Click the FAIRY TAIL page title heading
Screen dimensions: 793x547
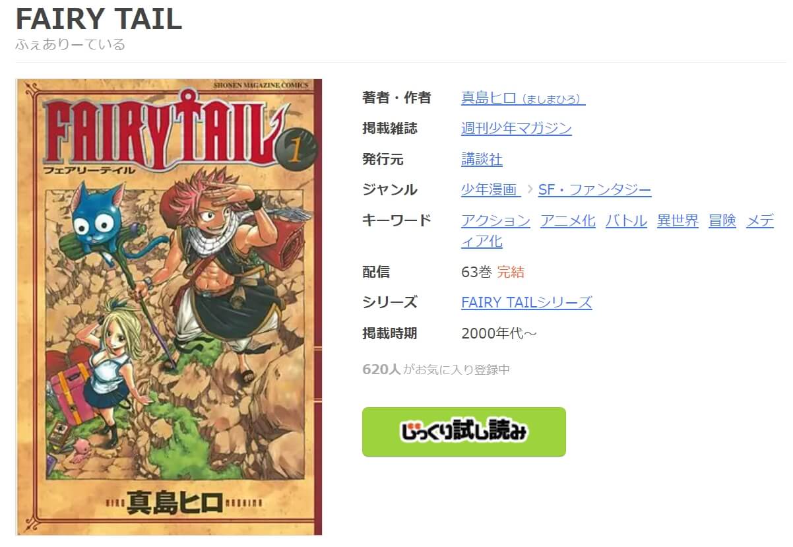click(x=98, y=19)
